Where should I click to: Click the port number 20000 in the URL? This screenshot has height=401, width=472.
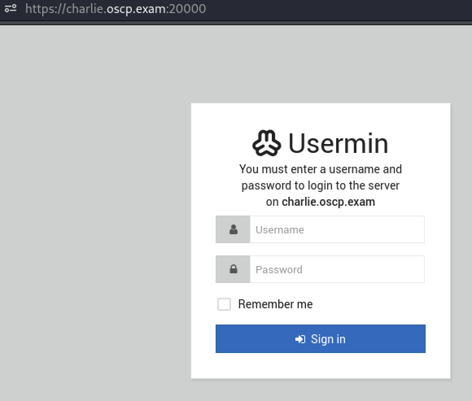188,9
